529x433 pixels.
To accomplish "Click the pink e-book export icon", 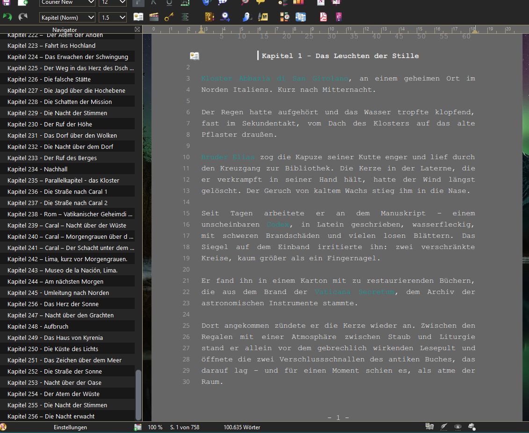I will (x=339, y=17).
